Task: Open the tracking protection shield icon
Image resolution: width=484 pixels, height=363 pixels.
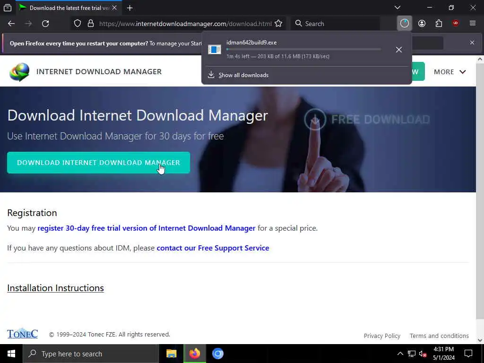Action: [x=78, y=24]
